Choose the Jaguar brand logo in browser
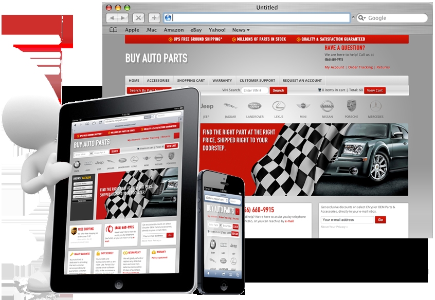The image size is (435, 300). click(x=230, y=106)
